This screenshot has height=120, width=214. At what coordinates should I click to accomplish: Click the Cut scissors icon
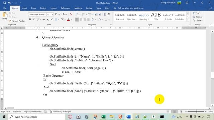pos(10,13)
